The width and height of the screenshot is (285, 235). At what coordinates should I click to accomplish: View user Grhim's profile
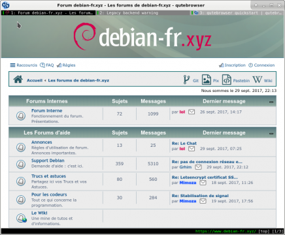tap(186, 167)
